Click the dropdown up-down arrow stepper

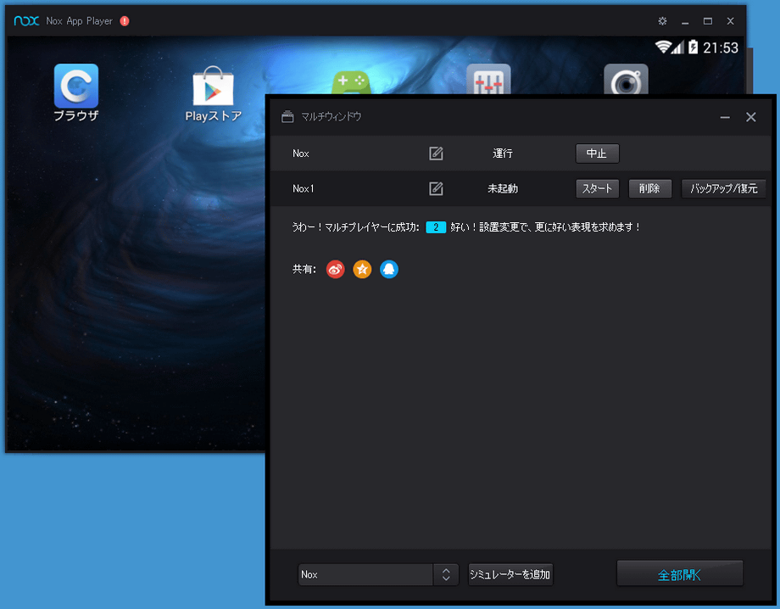pos(446,575)
